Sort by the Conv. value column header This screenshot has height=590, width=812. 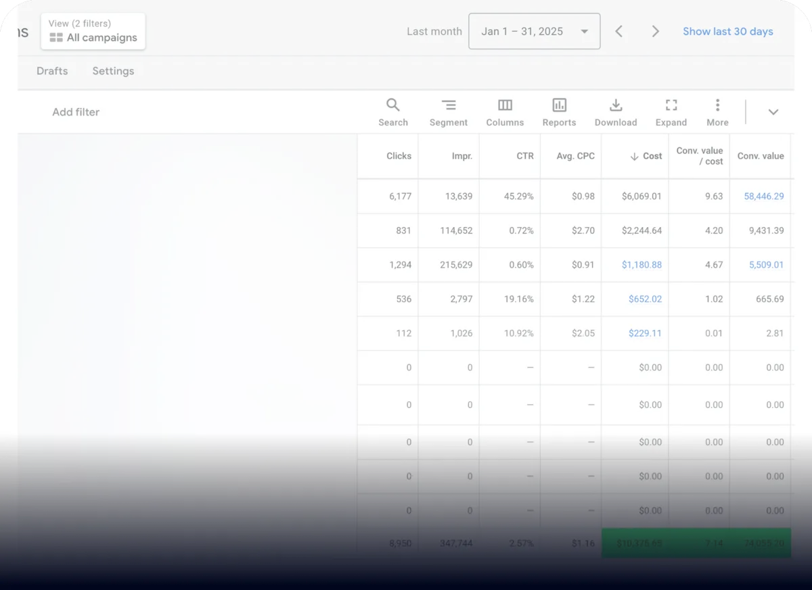761,156
